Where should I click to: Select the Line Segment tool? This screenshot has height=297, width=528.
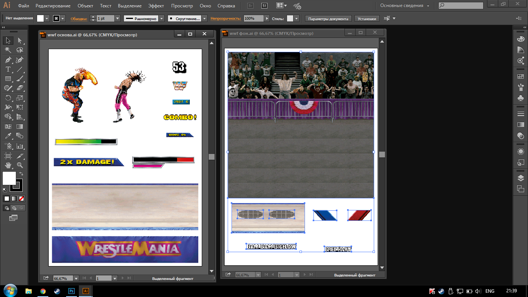20,69
